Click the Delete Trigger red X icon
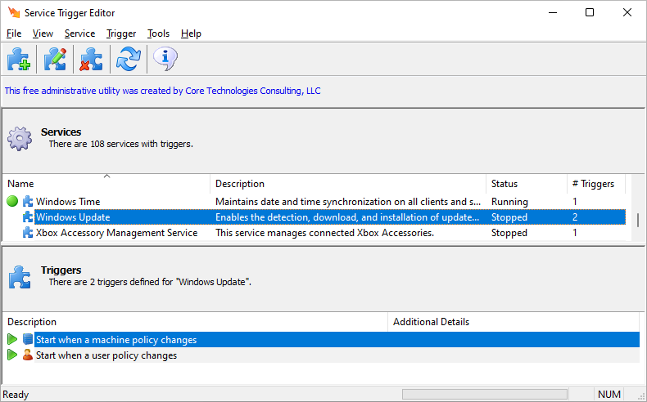The width and height of the screenshot is (647, 402). pos(91,60)
